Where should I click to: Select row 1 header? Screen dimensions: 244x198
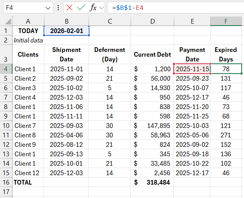pos(6,31)
